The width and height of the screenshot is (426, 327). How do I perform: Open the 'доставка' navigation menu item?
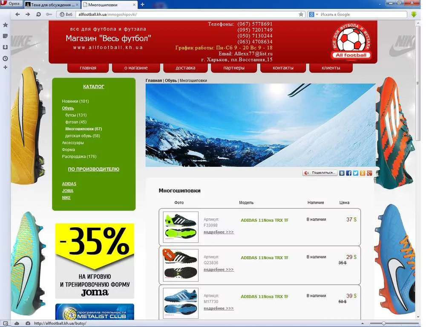185,68
